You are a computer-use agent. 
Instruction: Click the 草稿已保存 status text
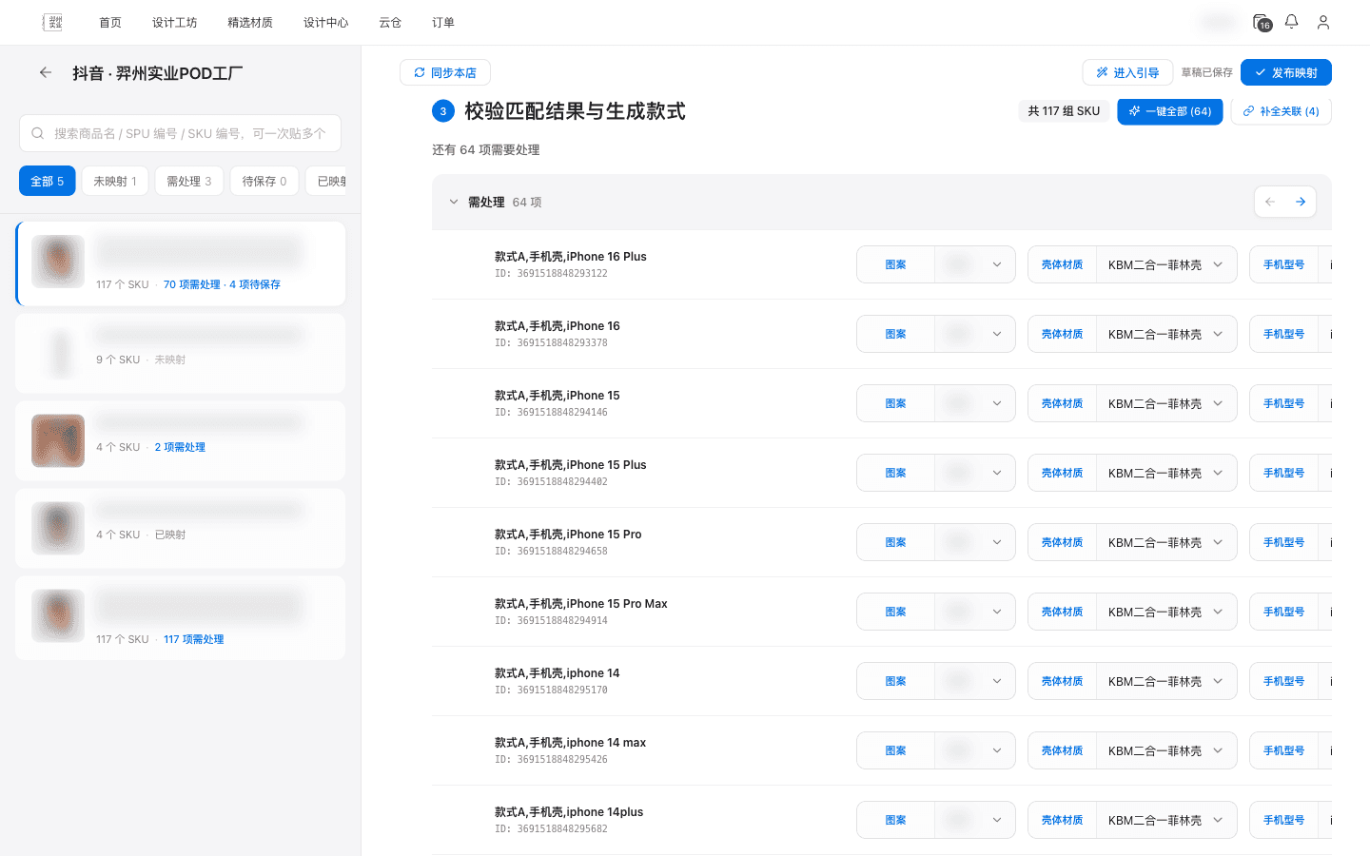1206,72
